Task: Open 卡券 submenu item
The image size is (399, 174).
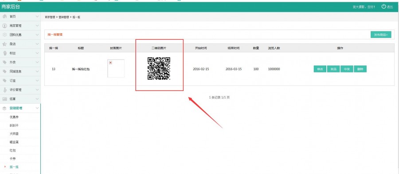Action: tap(12, 159)
